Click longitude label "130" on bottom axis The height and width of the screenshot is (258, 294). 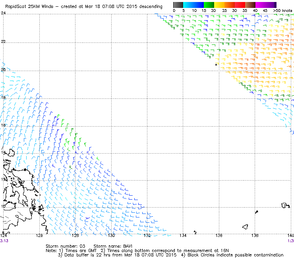[111, 235]
